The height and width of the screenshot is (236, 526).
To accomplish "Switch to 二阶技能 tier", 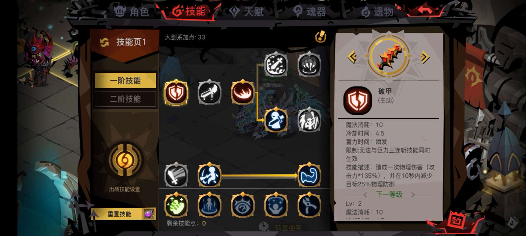I will 125,99.
